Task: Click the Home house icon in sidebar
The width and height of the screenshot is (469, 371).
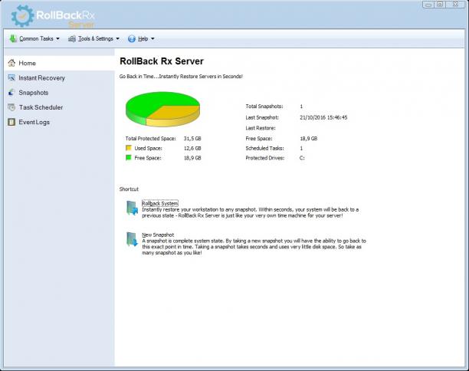Action: coord(11,63)
